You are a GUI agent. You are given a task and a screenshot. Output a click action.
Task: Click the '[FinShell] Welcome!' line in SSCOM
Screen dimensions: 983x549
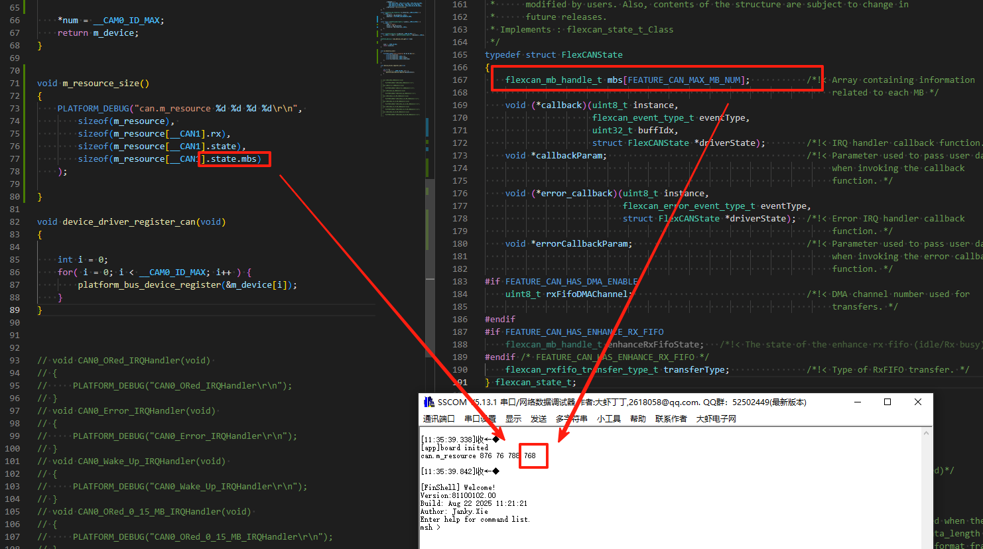[458, 487]
